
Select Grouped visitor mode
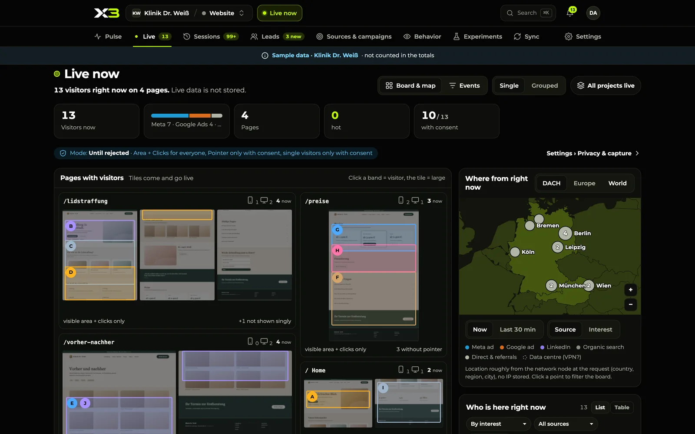click(x=545, y=85)
